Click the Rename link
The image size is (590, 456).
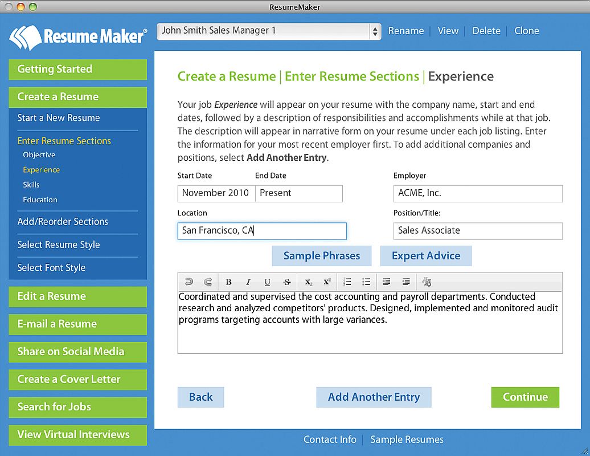coord(406,31)
